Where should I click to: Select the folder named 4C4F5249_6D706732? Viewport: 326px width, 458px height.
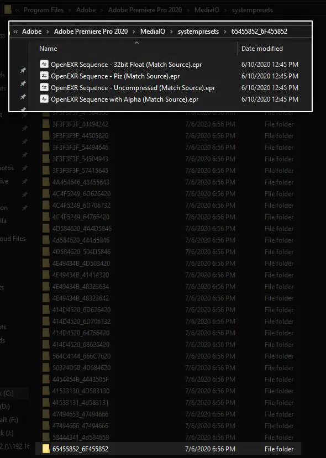82,206
